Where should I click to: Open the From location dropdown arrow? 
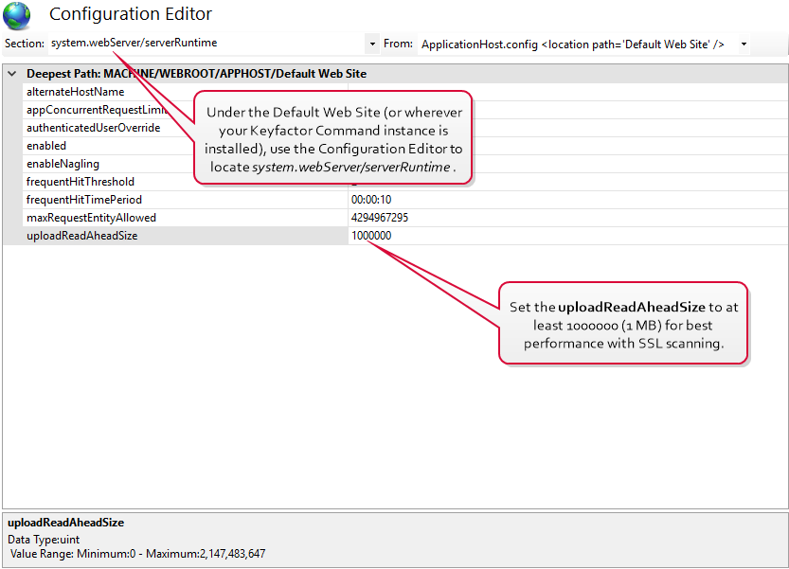(744, 44)
